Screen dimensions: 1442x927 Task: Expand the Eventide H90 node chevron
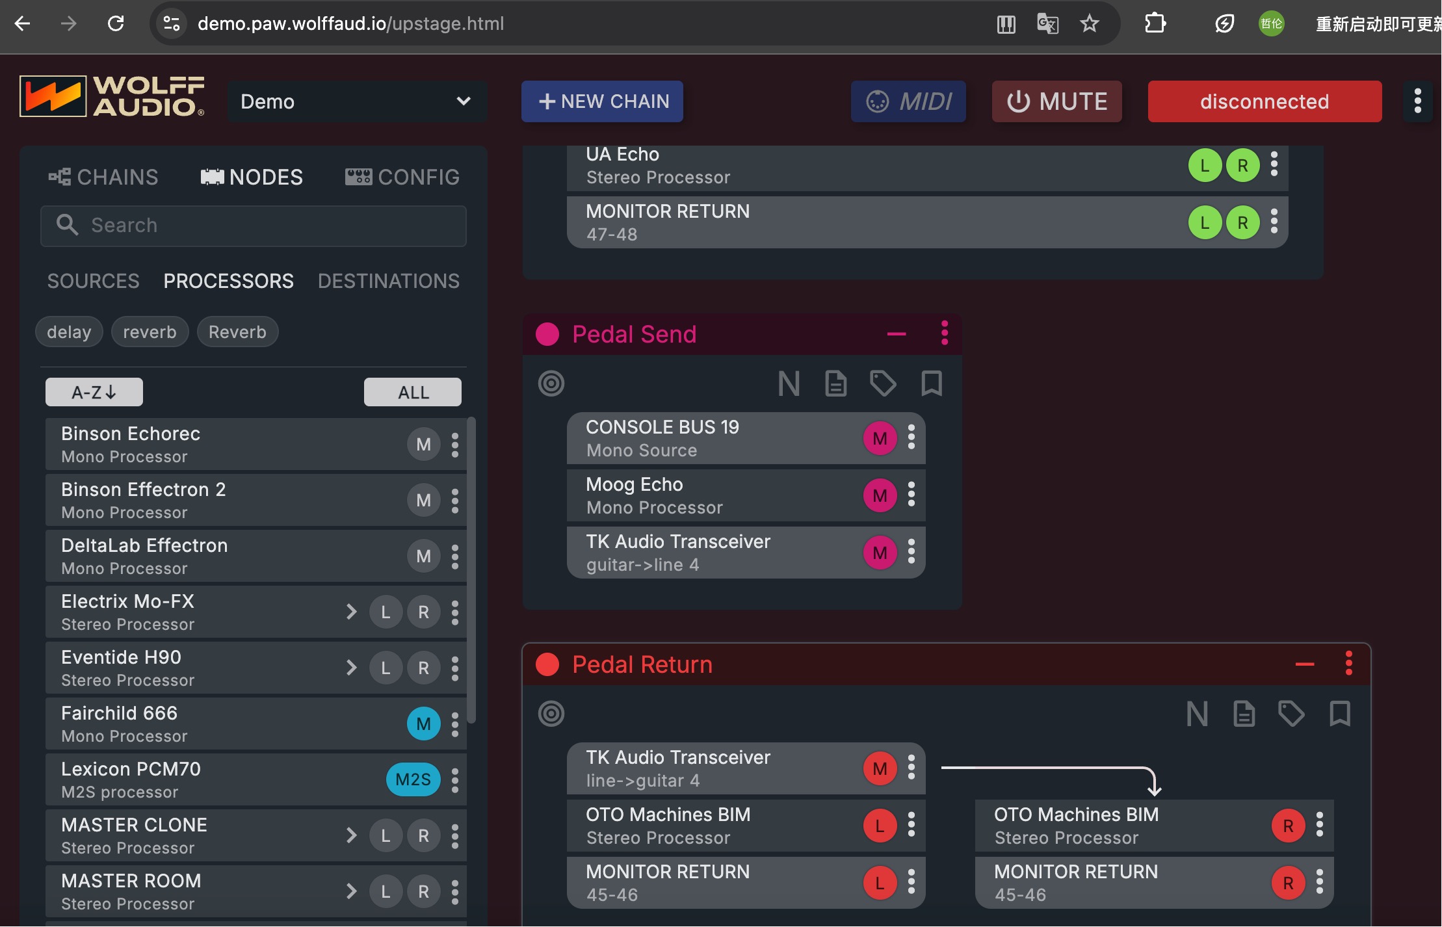pos(351,668)
